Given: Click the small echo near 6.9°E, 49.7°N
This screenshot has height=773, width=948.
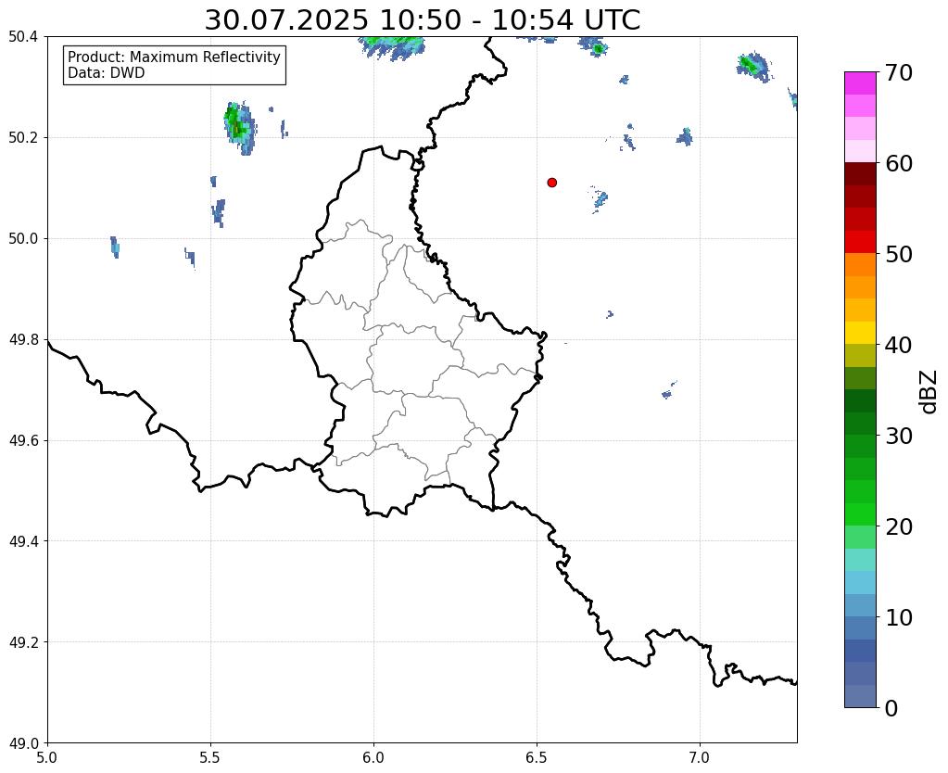Looking at the screenshot, I should (667, 393).
